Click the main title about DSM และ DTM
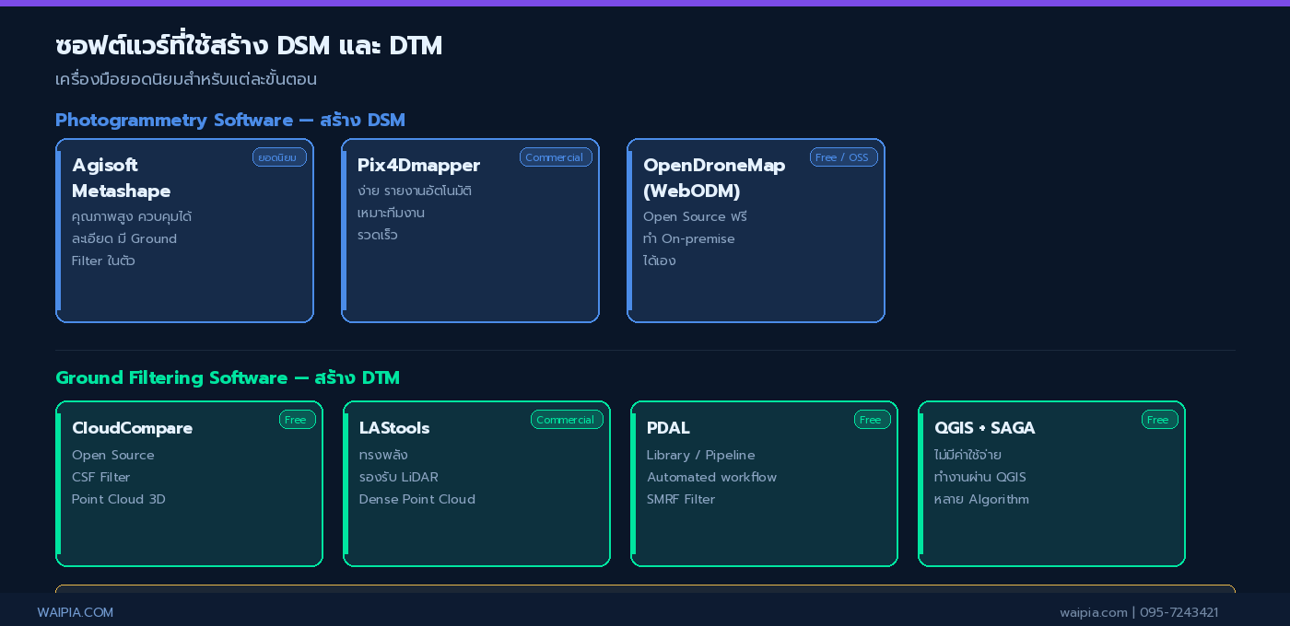 pos(249,46)
